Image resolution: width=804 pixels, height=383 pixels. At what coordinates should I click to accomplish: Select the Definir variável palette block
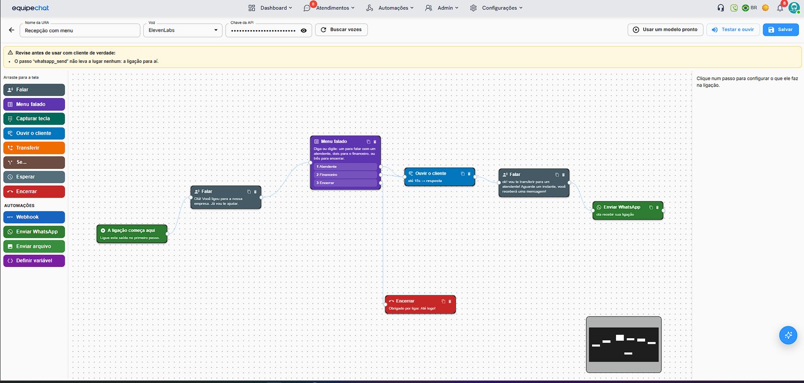[x=34, y=261]
